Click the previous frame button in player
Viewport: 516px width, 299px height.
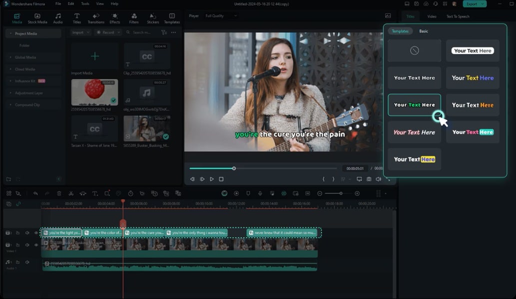192,179
